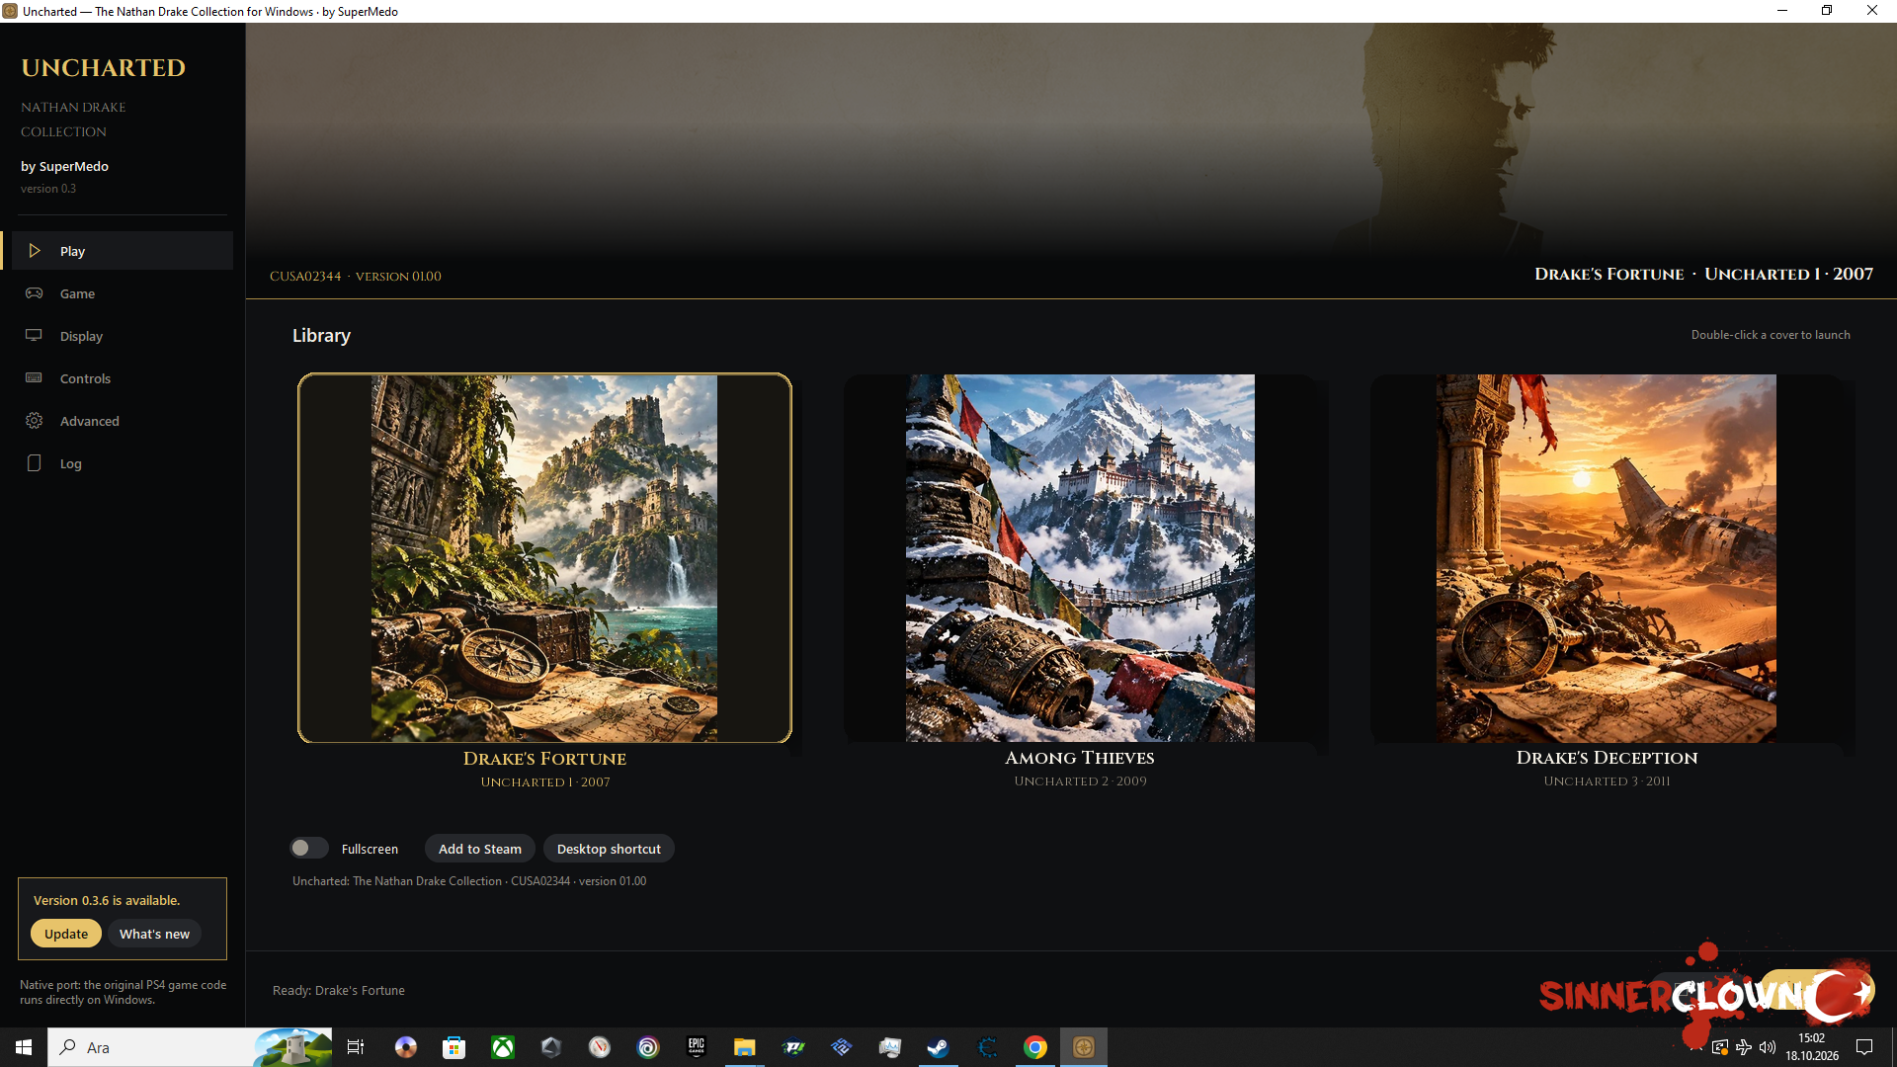
Task: Open File Explorer from taskbar
Action: click(744, 1047)
